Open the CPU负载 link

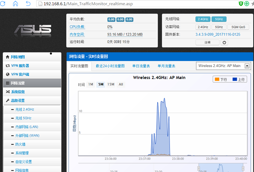tap(77, 27)
